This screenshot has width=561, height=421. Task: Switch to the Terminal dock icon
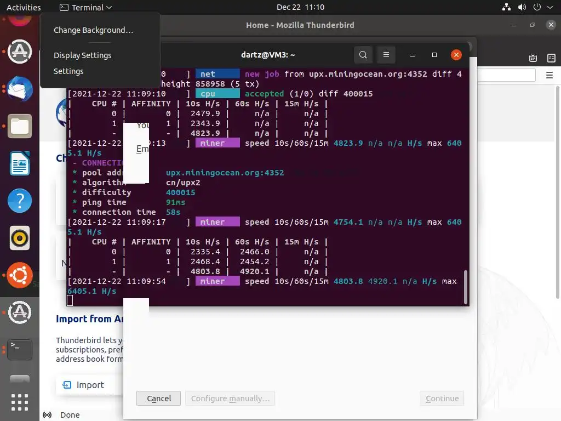(20, 349)
